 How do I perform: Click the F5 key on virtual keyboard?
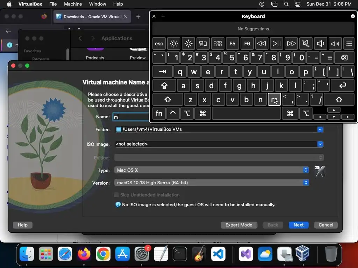point(232,44)
